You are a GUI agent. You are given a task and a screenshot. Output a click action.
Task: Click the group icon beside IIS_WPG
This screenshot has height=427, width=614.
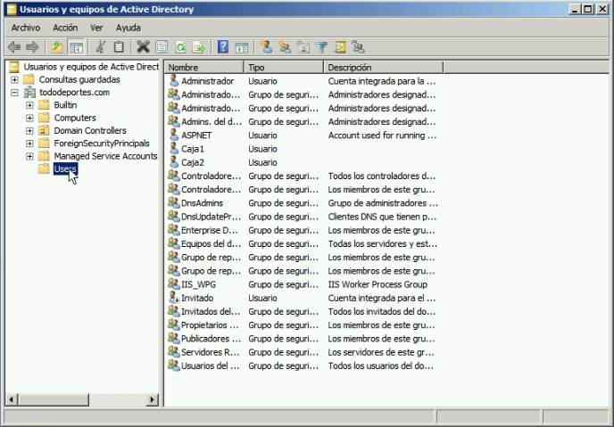[173, 283]
